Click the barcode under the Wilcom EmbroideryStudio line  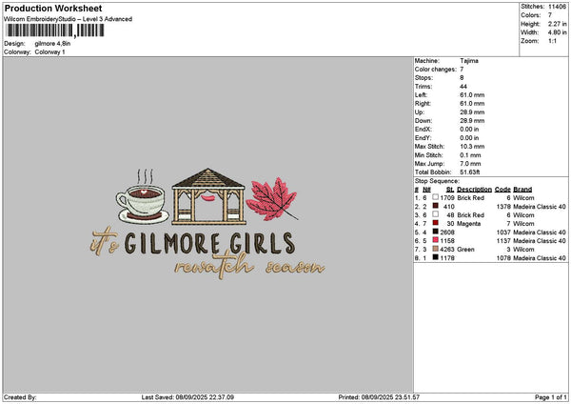click(55, 30)
